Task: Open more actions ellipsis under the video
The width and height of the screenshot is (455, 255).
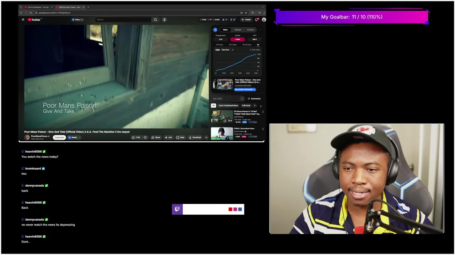Action: 206,137
